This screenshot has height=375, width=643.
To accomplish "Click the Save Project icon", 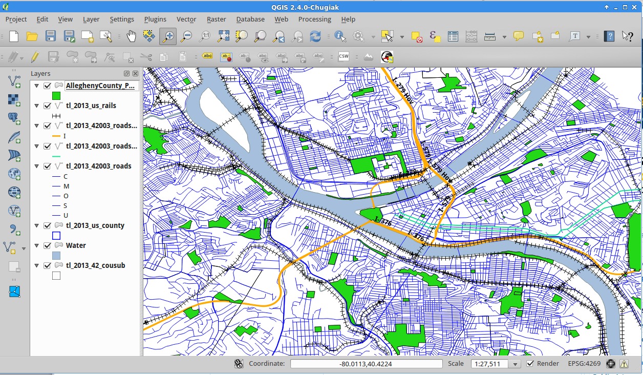I will click(50, 36).
